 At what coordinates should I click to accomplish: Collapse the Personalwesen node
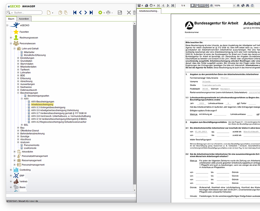11,43
